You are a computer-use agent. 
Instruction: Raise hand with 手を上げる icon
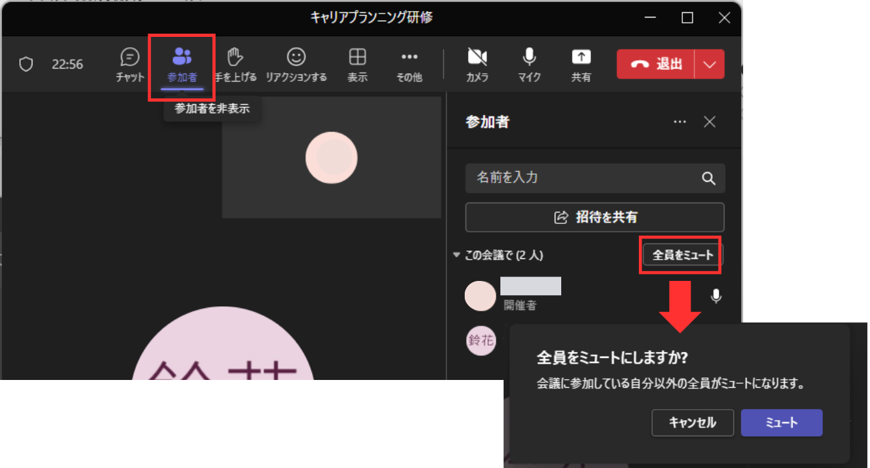click(x=235, y=58)
